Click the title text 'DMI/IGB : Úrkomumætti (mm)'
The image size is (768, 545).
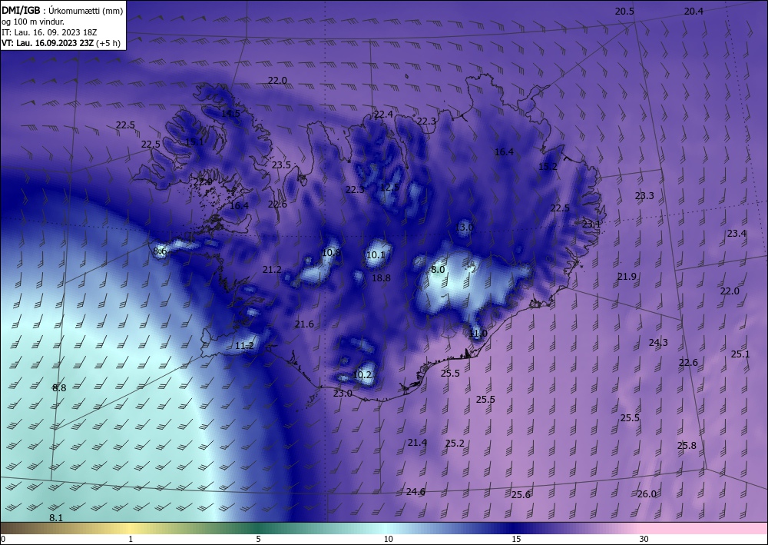click(62, 10)
